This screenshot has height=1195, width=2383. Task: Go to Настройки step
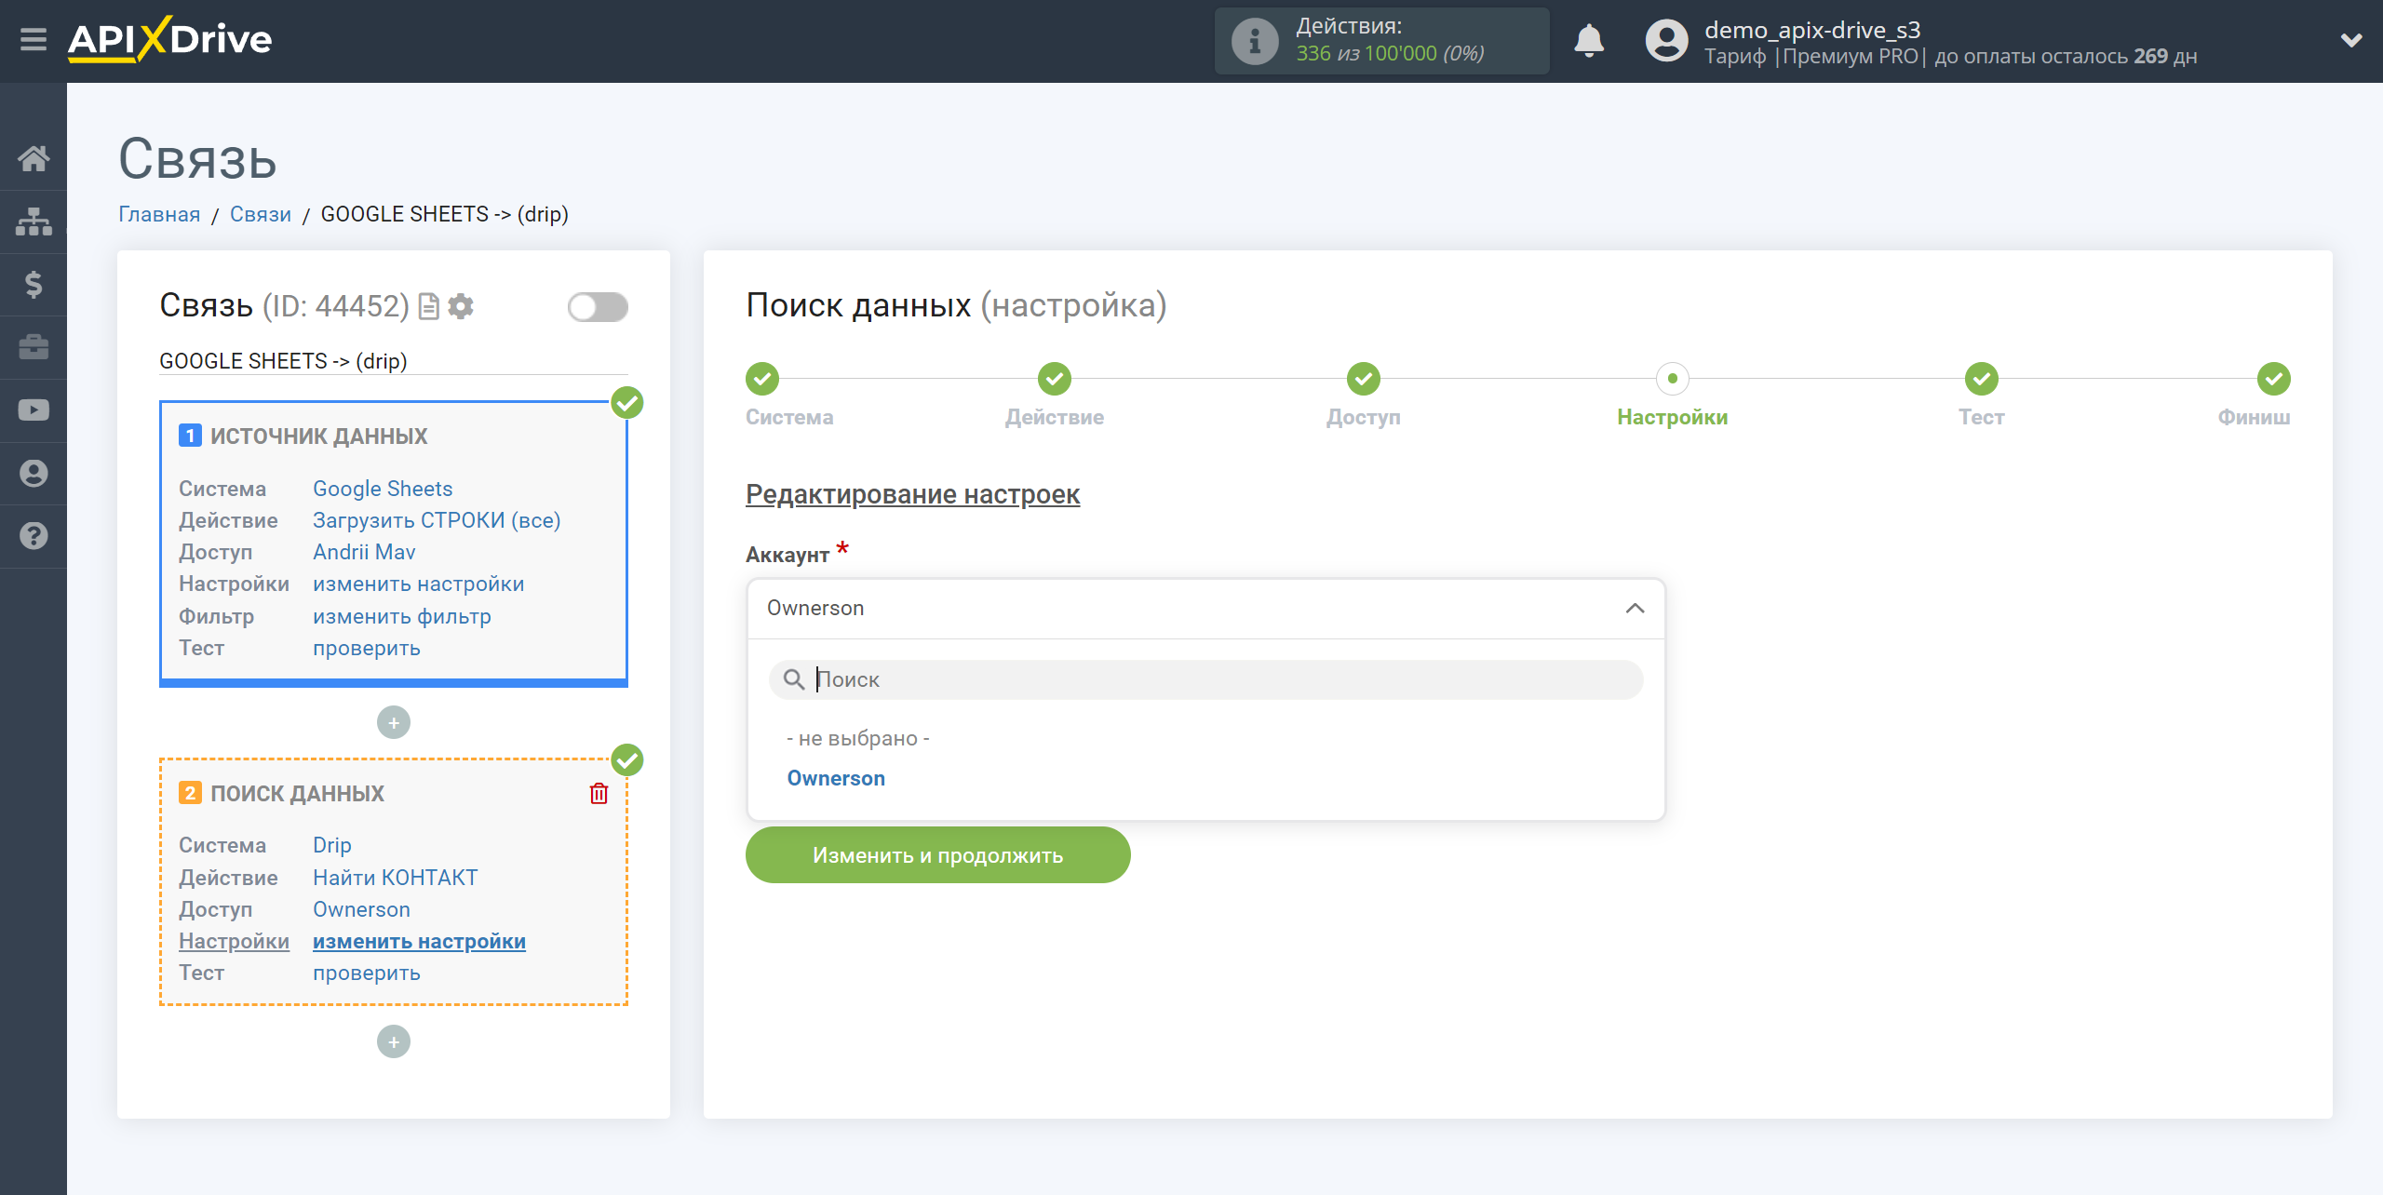(1673, 379)
